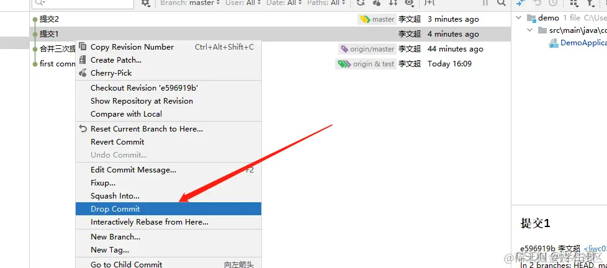
Task: Collapse the demo tree node
Action: pos(519,18)
